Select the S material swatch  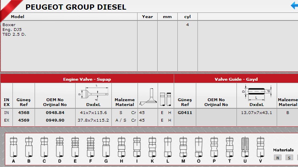pyautogui.click(x=289, y=158)
